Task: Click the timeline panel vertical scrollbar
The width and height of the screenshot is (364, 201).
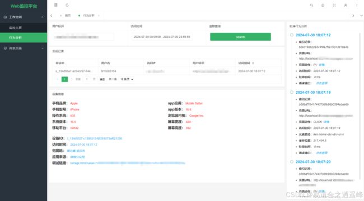Action: [x=360, y=107]
